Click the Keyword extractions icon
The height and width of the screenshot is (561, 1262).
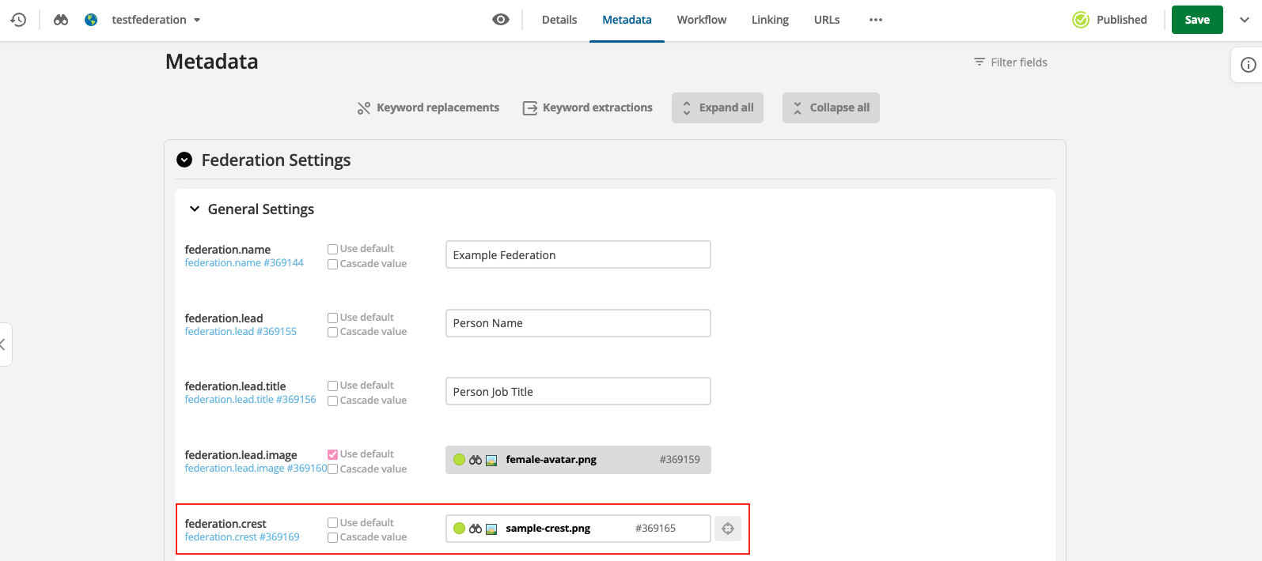[x=530, y=108]
